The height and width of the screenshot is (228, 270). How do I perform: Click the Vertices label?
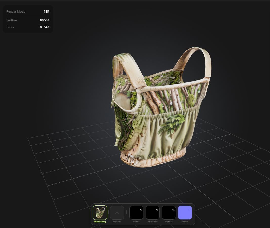pos(12,20)
